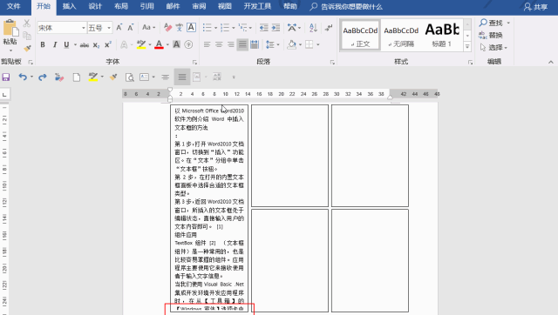Image resolution: width=558 pixels, height=315 pixels.
Task: Align text left
Action: pyautogui.click(x=207, y=44)
